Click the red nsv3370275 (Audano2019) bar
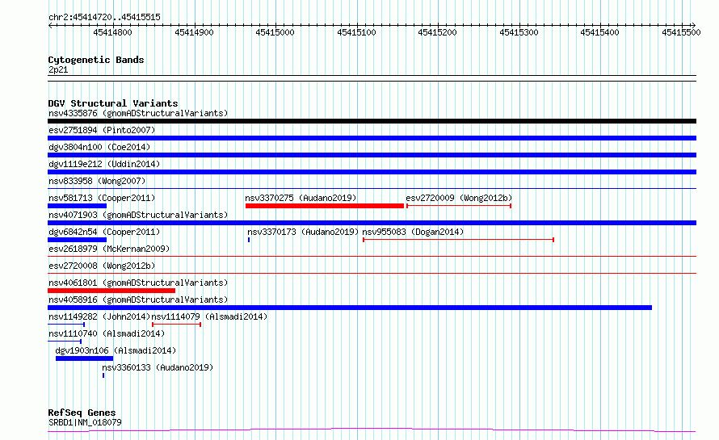The width and height of the screenshot is (719, 440). point(325,206)
